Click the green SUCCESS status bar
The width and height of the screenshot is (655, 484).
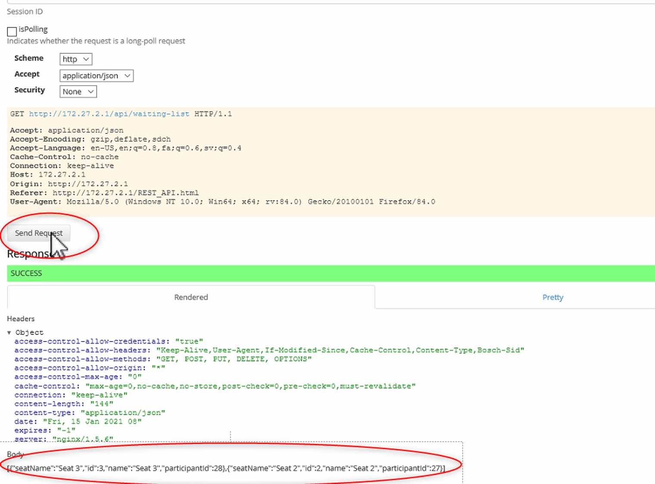click(x=327, y=273)
